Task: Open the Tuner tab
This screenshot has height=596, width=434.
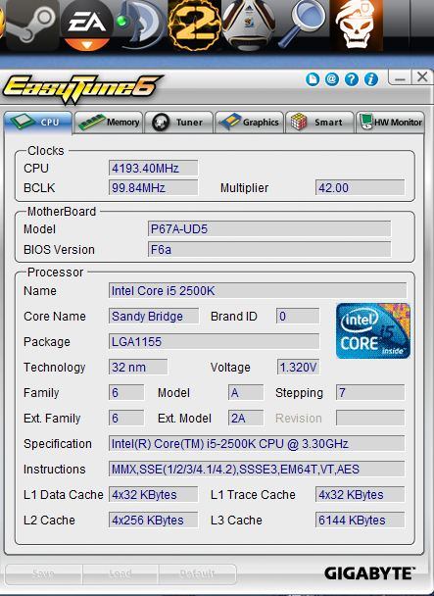Action: 178,123
